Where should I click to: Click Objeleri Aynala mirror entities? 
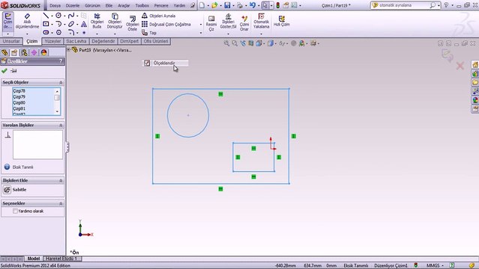[159, 16]
